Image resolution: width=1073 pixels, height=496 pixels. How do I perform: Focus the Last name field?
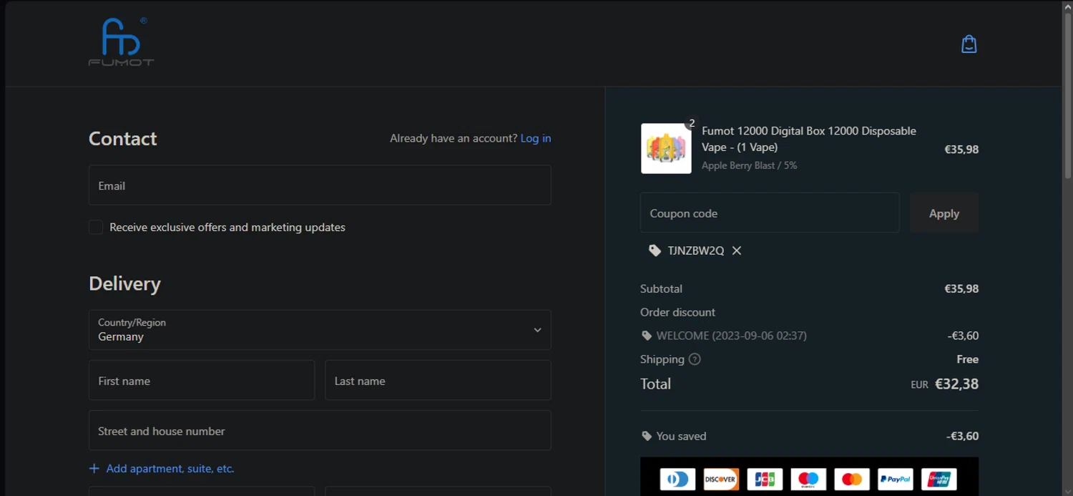click(438, 380)
